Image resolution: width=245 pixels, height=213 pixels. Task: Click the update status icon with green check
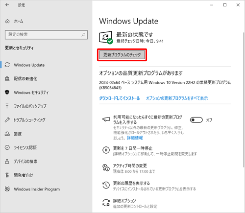click(x=106, y=37)
